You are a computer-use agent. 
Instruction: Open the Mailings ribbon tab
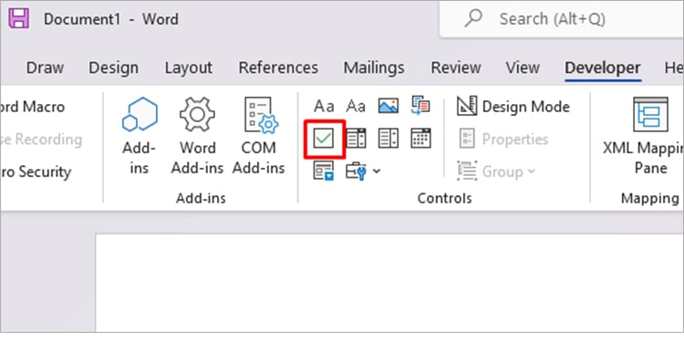374,68
